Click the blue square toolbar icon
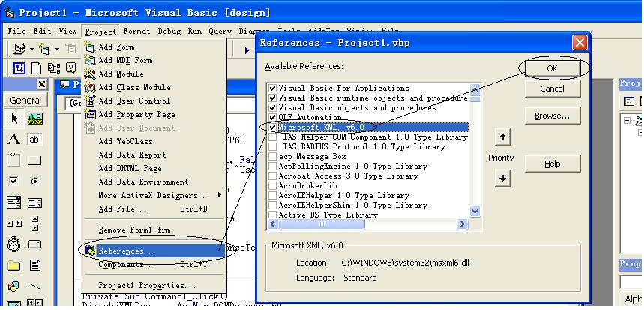644x310 pixels. click(19, 68)
